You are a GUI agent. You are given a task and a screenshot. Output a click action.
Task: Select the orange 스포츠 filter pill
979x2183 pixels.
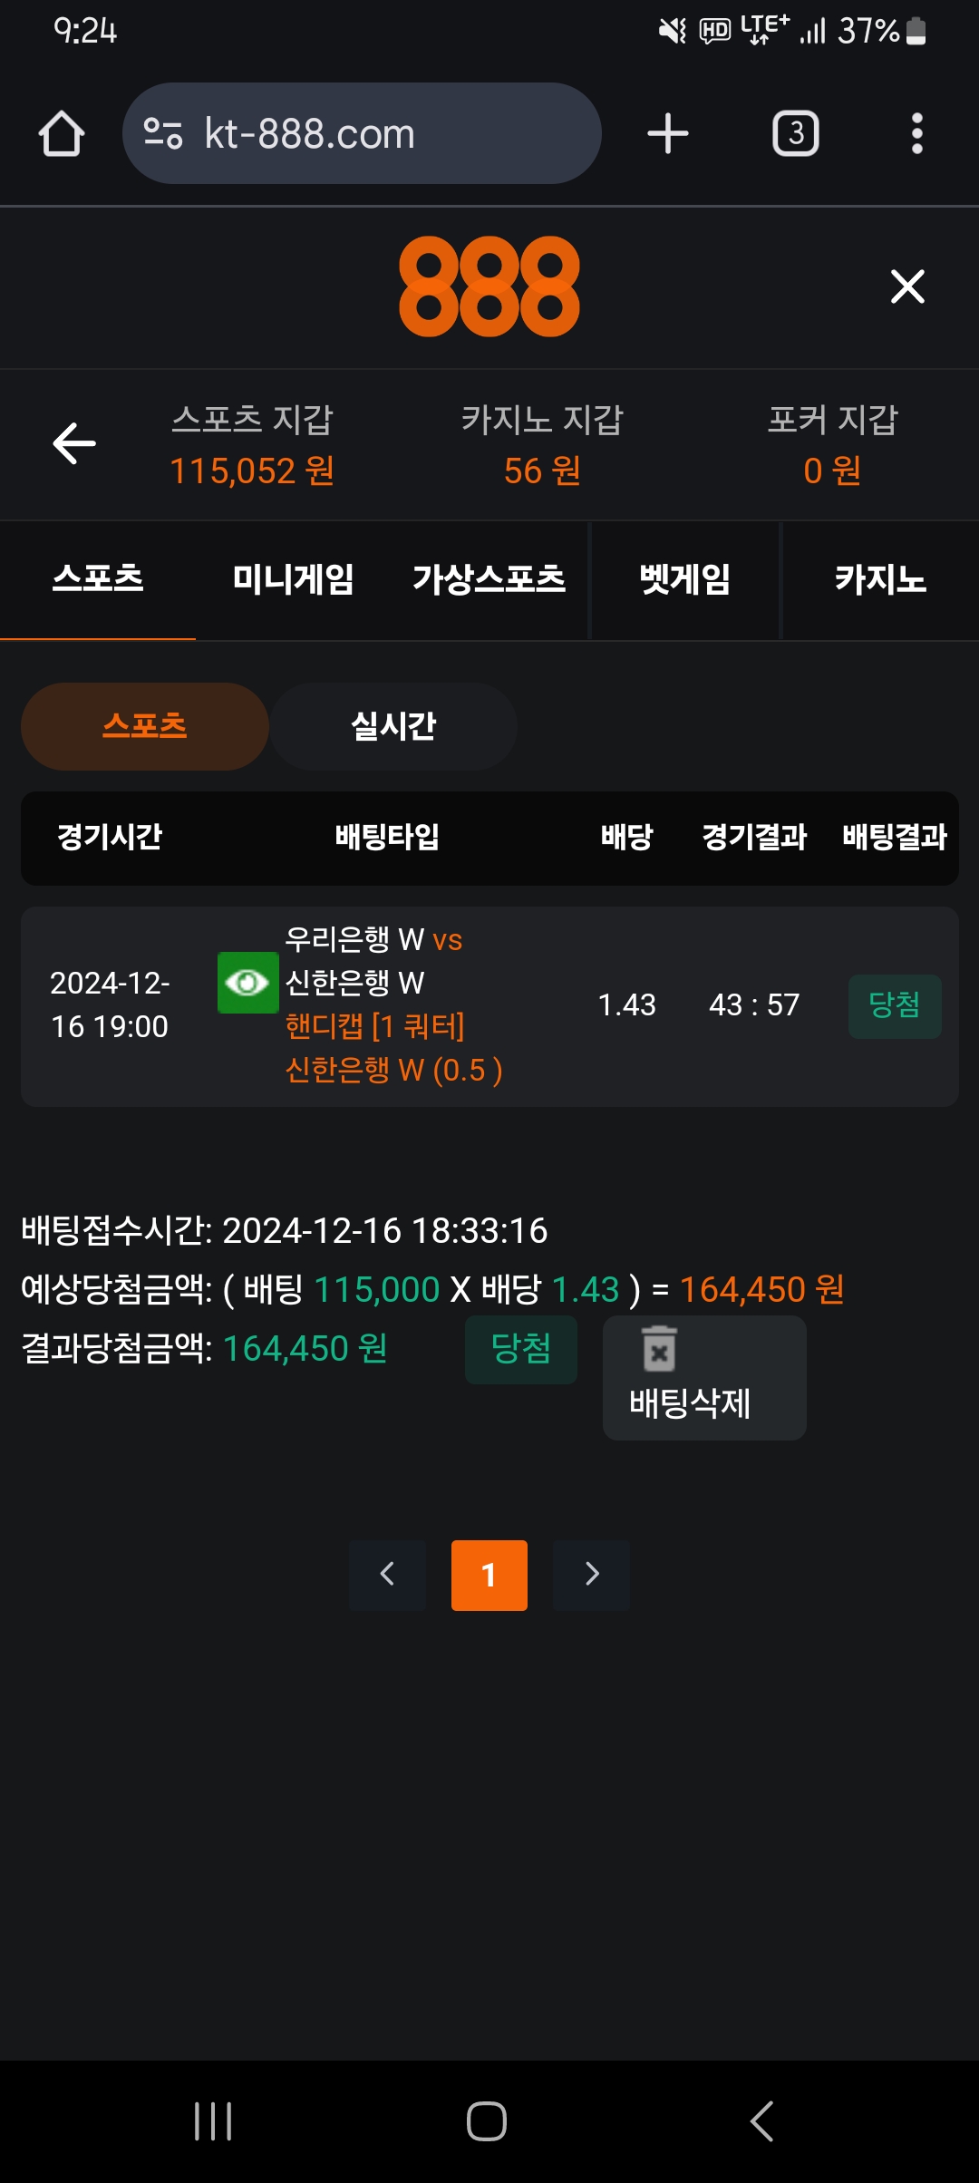(x=145, y=726)
